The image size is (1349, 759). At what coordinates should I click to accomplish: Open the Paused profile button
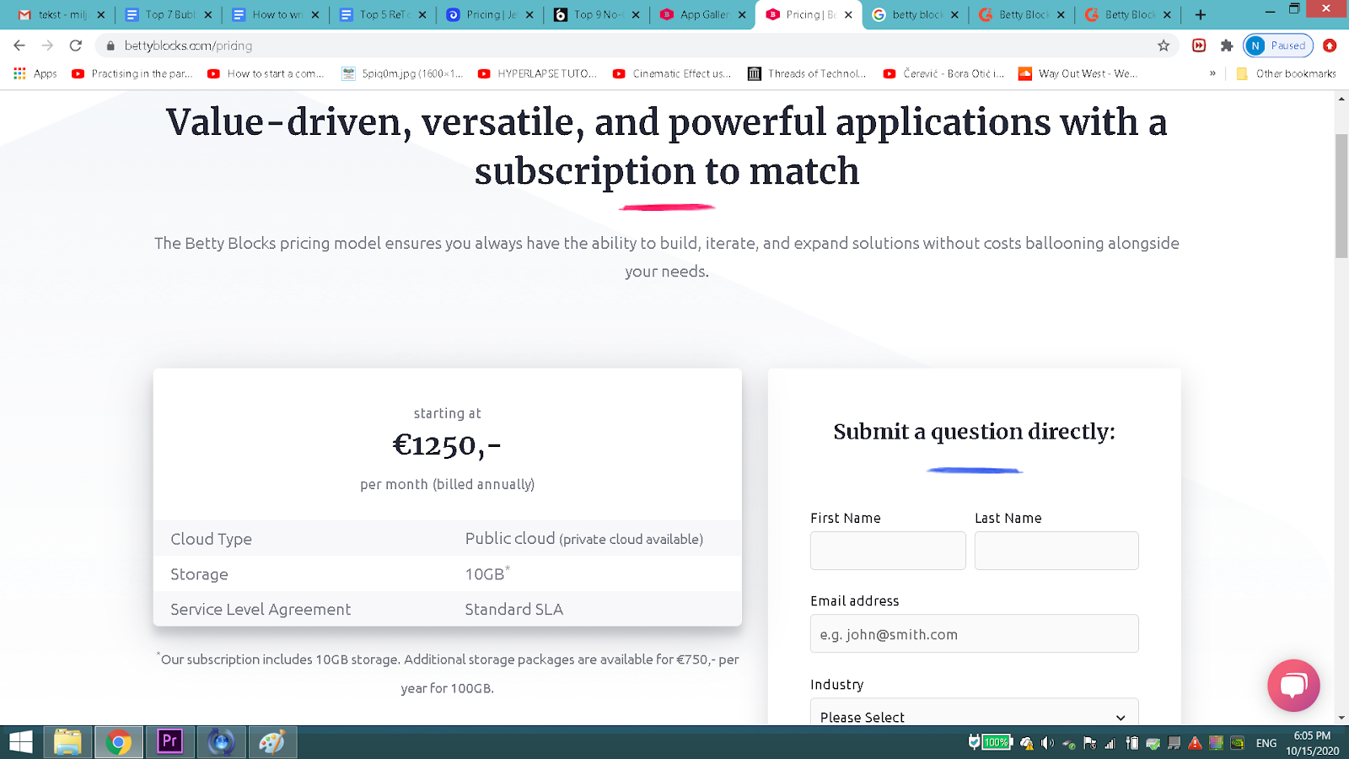[x=1278, y=46]
